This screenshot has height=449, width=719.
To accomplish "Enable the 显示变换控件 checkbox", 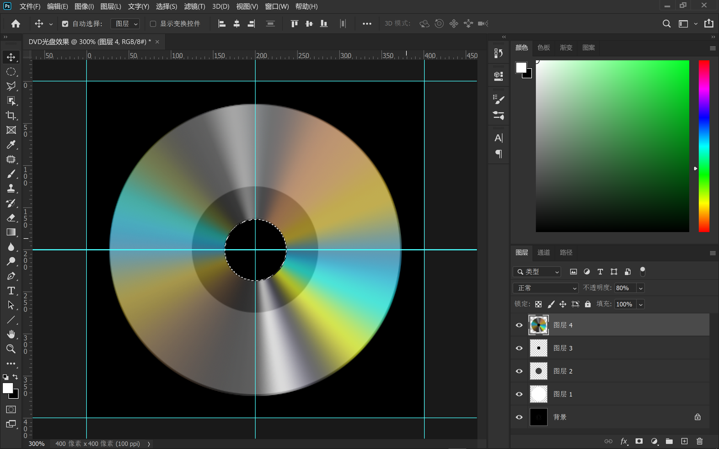I will [153, 24].
